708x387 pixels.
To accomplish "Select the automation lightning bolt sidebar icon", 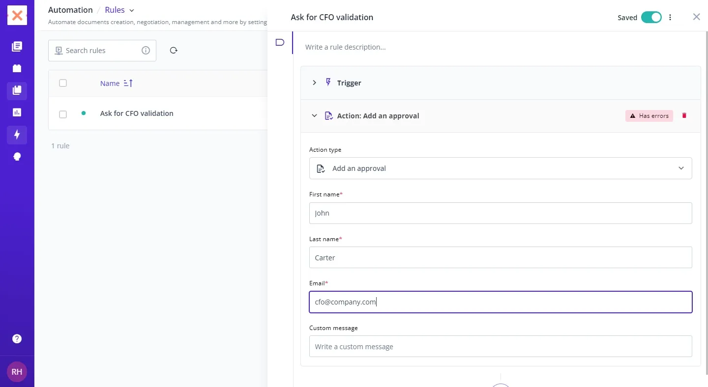I will 17,135.
